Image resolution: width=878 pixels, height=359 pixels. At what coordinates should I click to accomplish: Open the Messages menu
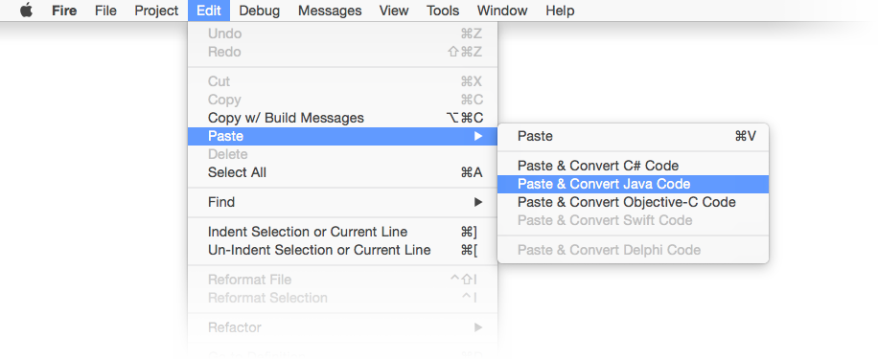pyautogui.click(x=330, y=11)
